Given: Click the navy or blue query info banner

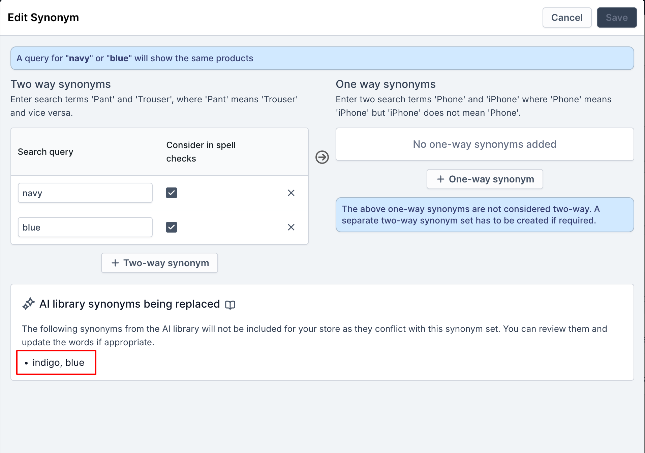Looking at the screenshot, I should tap(322, 58).
